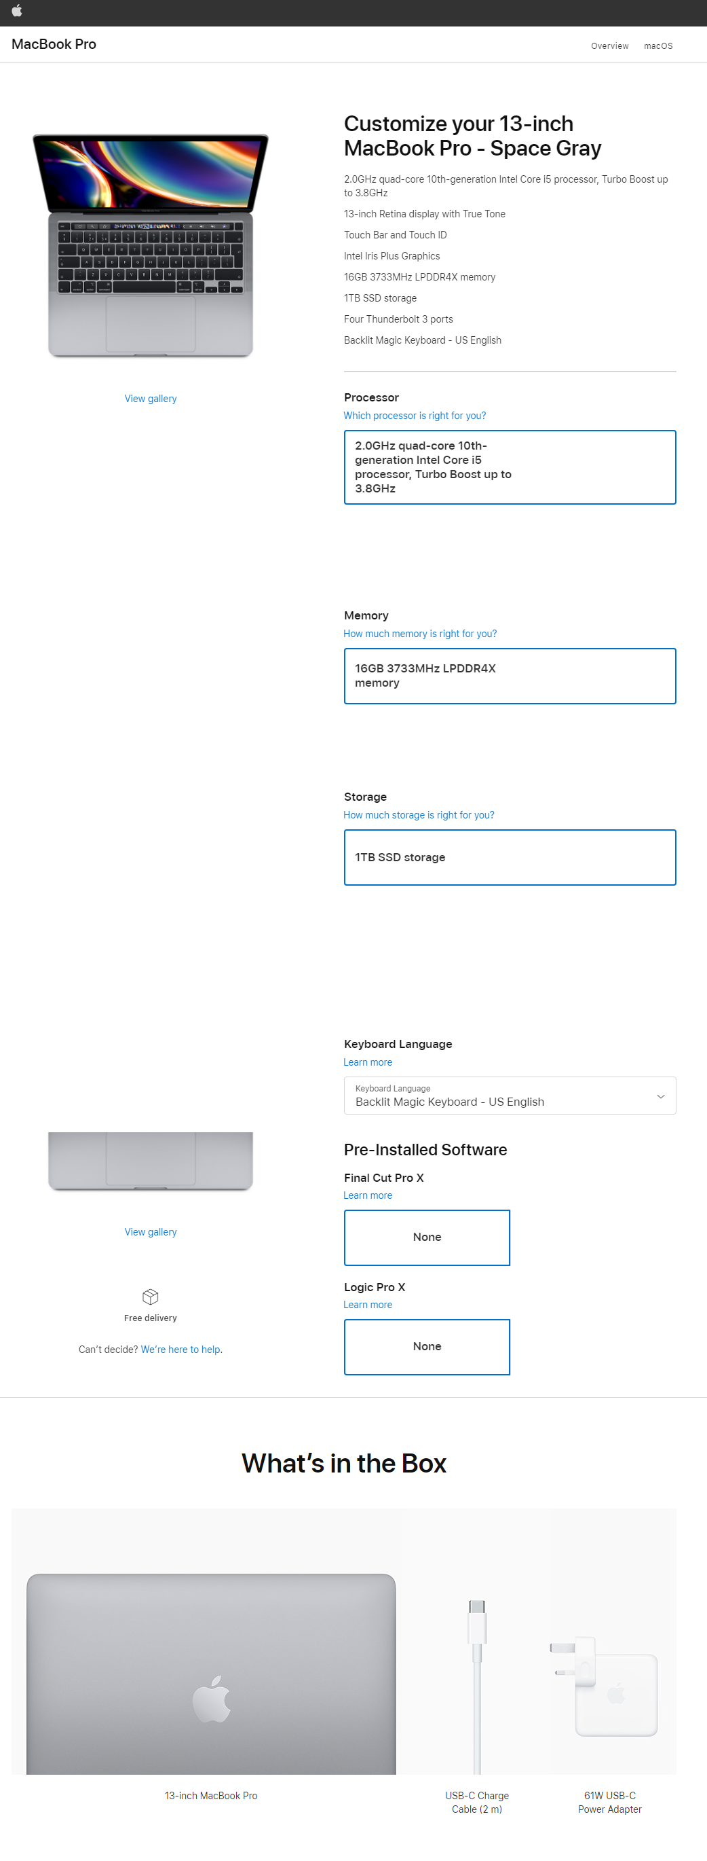Click Learn more under Final Cut Pro X
Screen dimensions: 707x1861
point(367,1195)
